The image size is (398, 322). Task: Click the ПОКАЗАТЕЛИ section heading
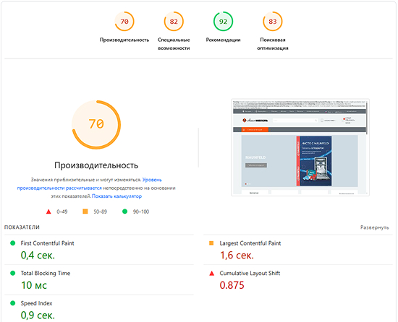coord(22,227)
